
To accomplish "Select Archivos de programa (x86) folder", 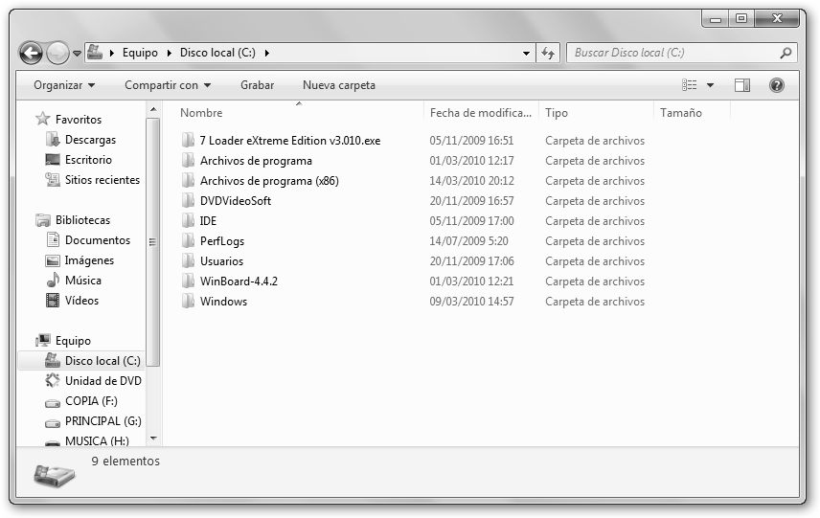I will click(269, 181).
